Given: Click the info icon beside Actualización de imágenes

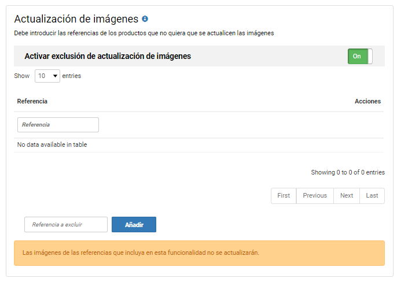Looking at the screenshot, I should (x=145, y=19).
